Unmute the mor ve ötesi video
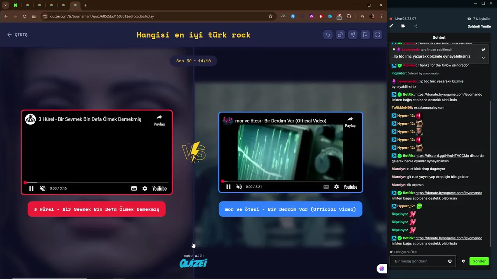 (239, 187)
